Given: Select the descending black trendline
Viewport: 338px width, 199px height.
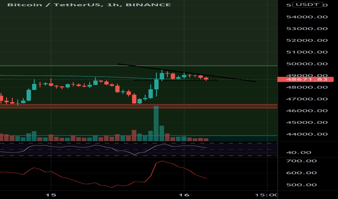Looking at the screenshot, I should 187,72.
